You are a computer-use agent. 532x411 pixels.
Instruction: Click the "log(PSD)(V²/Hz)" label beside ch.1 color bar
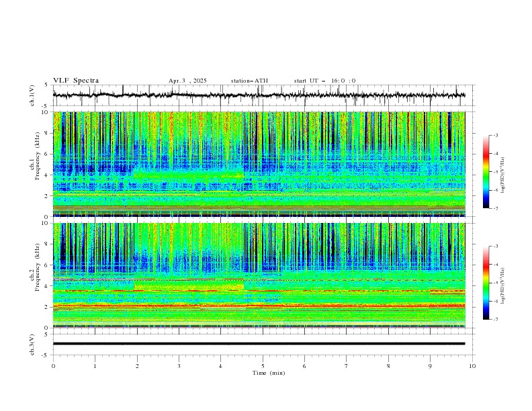(502, 175)
